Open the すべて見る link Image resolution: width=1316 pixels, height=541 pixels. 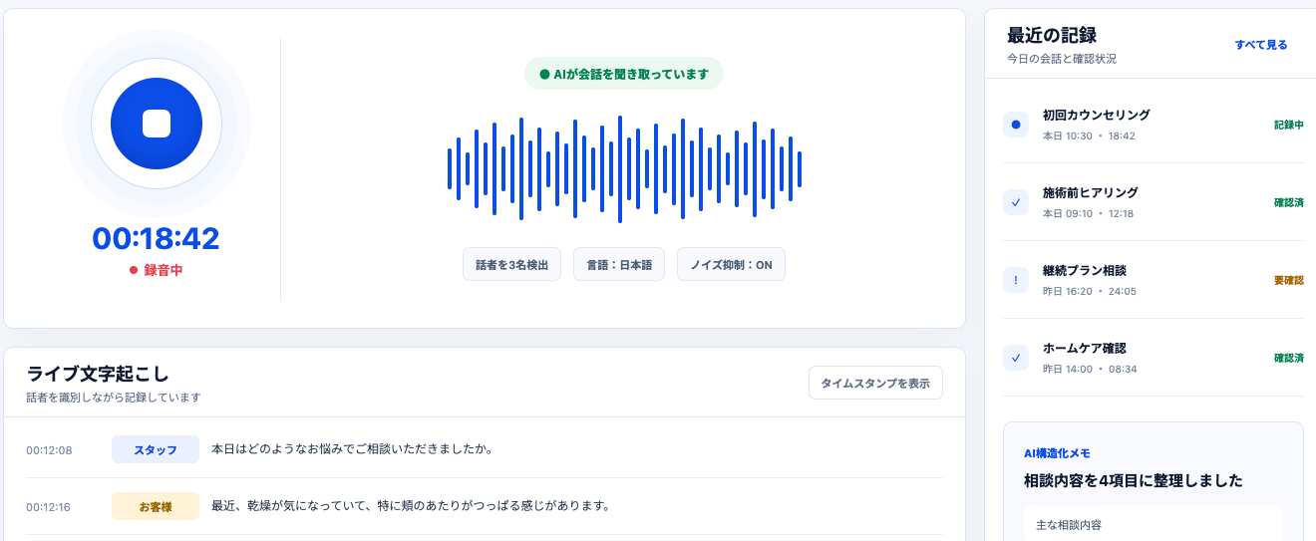1261,45
